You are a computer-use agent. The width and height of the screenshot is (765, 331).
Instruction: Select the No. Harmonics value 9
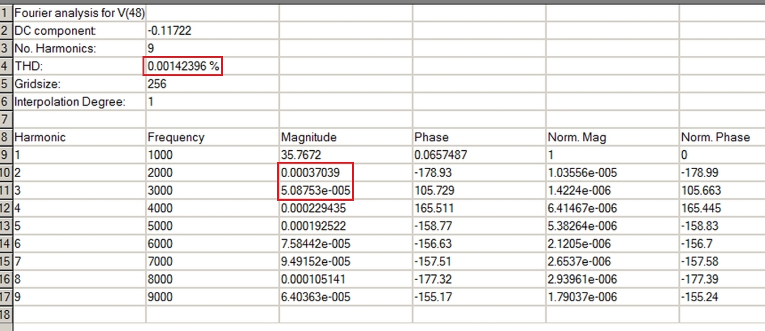(212, 48)
